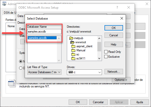
Task: Click Options>> in ODBC Access Setup
Action: click(x=121, y=80)
